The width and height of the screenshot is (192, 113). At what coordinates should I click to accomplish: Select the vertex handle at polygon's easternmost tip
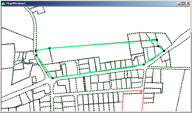coord(164,51)
